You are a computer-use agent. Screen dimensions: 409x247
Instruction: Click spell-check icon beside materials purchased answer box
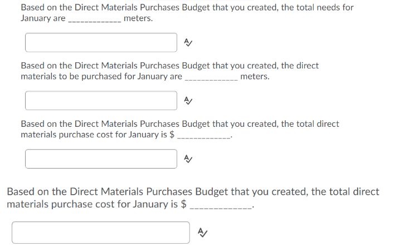(188, 100)
